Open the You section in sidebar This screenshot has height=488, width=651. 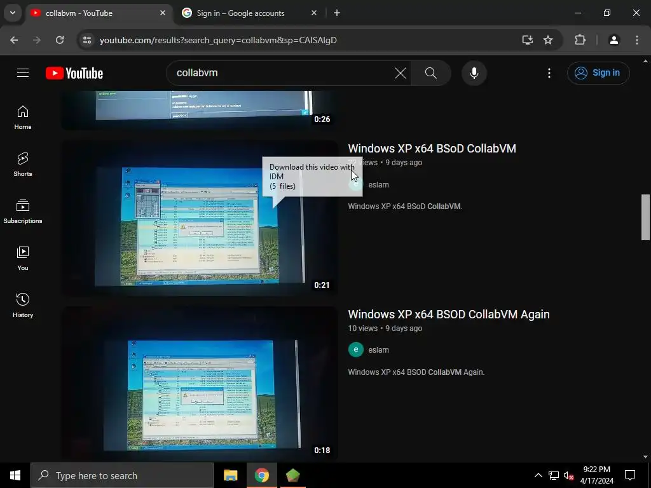pos(23,258)
